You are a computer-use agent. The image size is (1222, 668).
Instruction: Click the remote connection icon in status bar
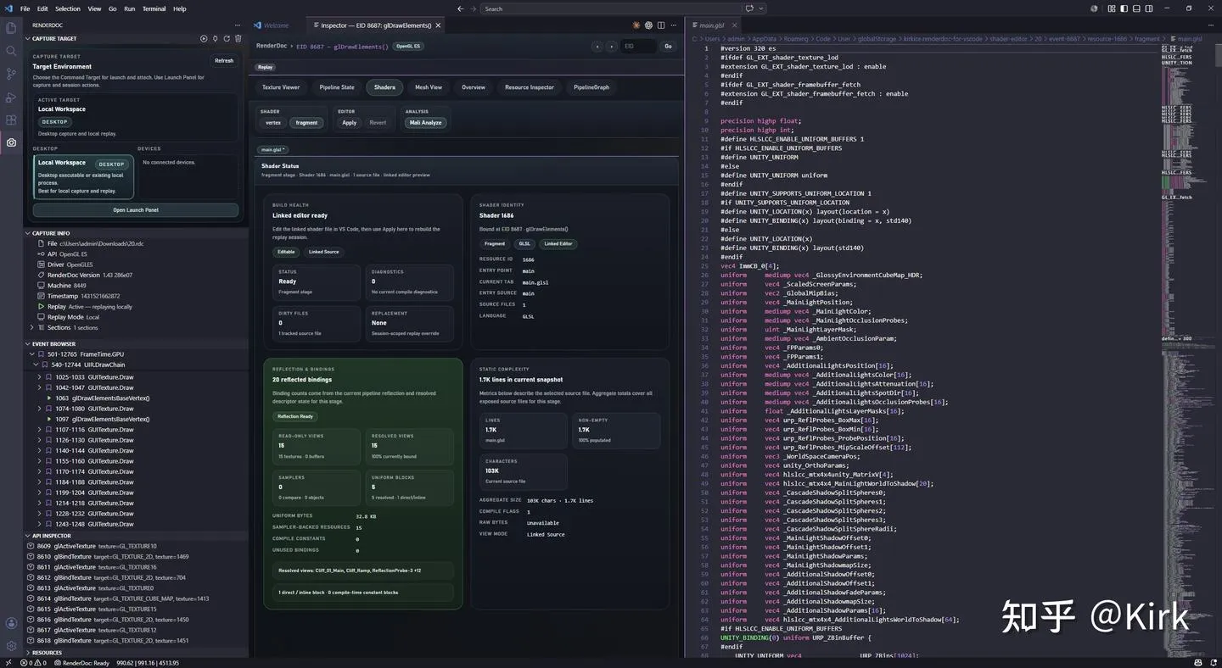click(8, 663)
